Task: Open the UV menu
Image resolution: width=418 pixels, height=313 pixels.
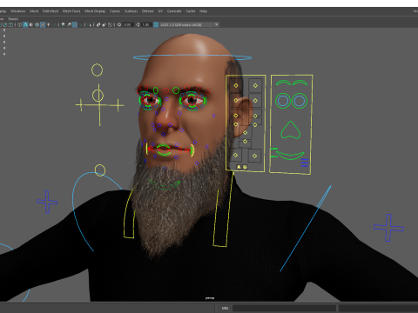Action: click(x=160, y=11)
